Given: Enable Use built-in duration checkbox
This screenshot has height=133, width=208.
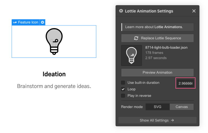Looking at the screenshot, I should [x=123, y=83].
